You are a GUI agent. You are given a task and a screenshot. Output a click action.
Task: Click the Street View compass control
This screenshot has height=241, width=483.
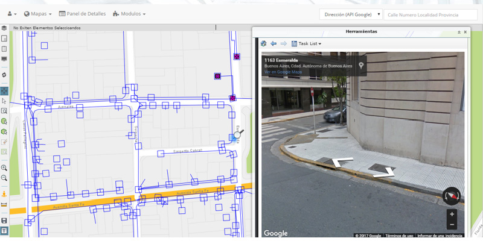pyautogui.click(x=451, y=195)
